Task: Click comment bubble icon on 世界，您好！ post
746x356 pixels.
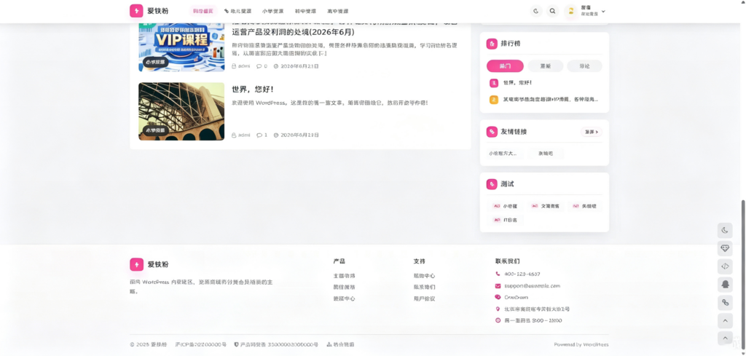Action: (259, 135)
